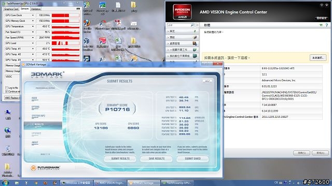Click the 3DMark score P10716
This screenshot has width=332, height=186.
click(117, 110)
